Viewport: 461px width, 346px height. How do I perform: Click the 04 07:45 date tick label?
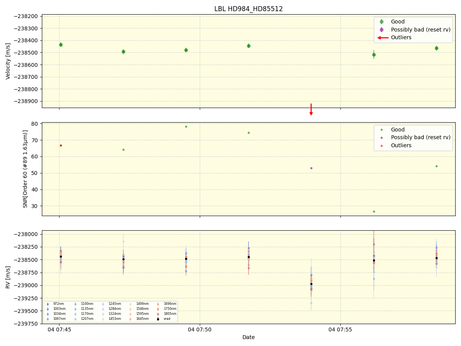(x=59, y=329)
